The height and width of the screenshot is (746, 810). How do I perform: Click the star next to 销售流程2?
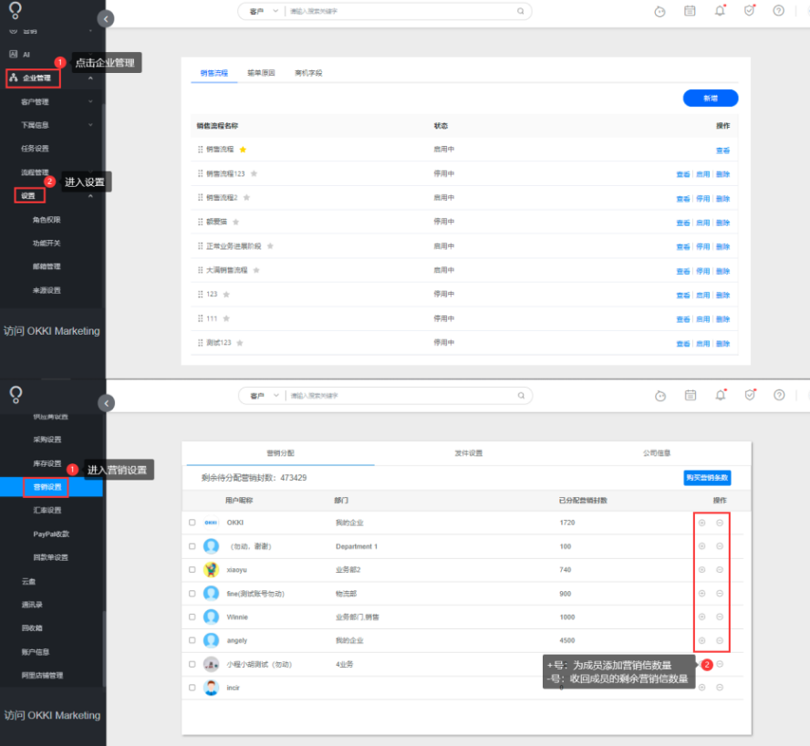246,197
